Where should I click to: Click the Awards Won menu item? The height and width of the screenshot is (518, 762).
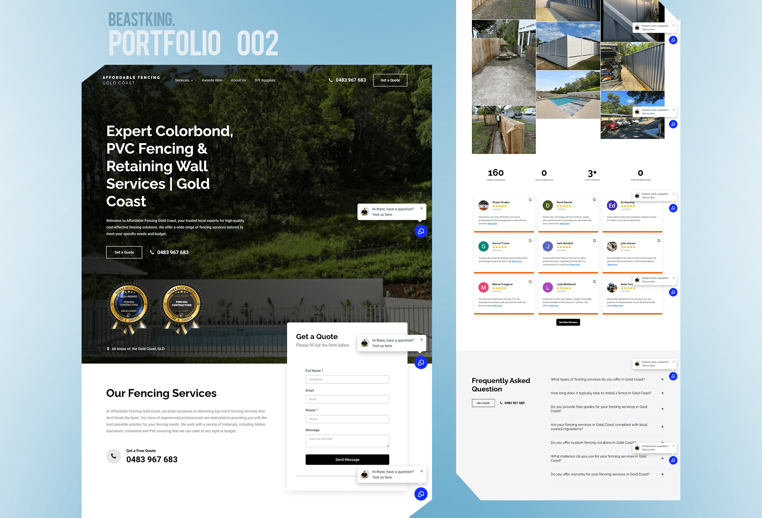click(x=212, y=80)
